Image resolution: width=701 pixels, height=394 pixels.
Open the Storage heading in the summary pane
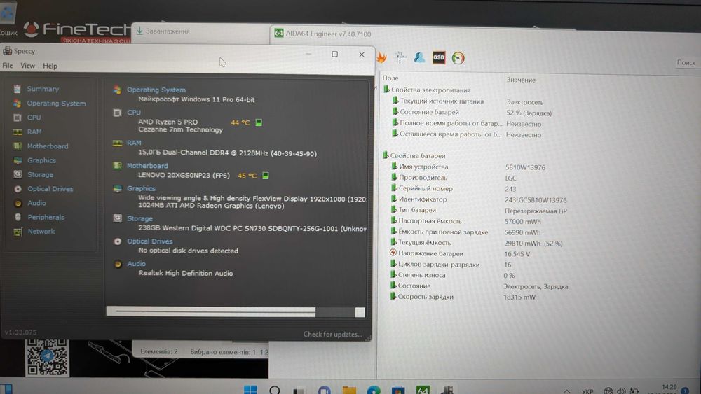pos(139,218)
